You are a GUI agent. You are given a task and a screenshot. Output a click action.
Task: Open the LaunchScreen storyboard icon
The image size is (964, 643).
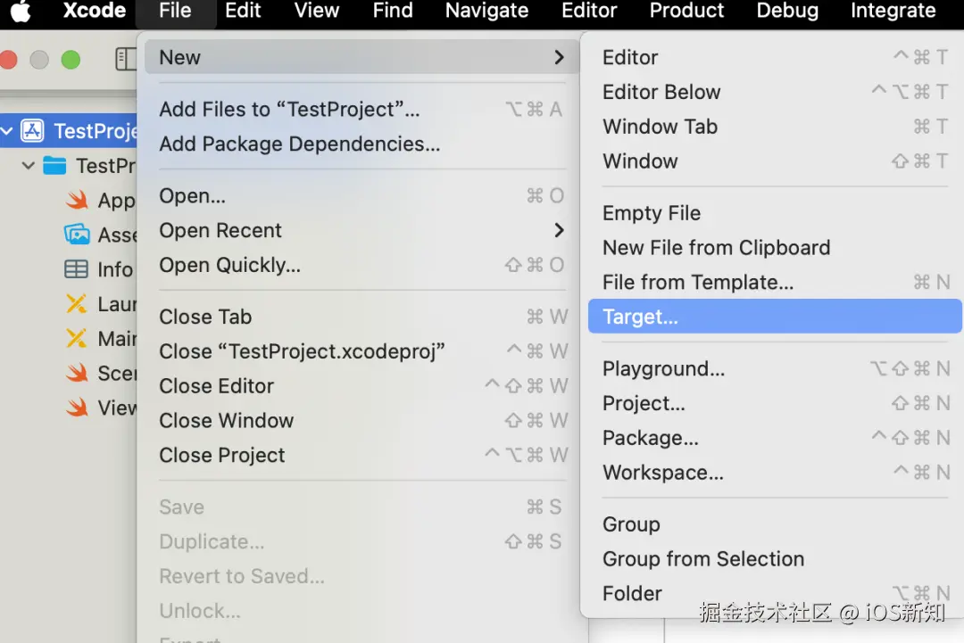pos(77,304)
